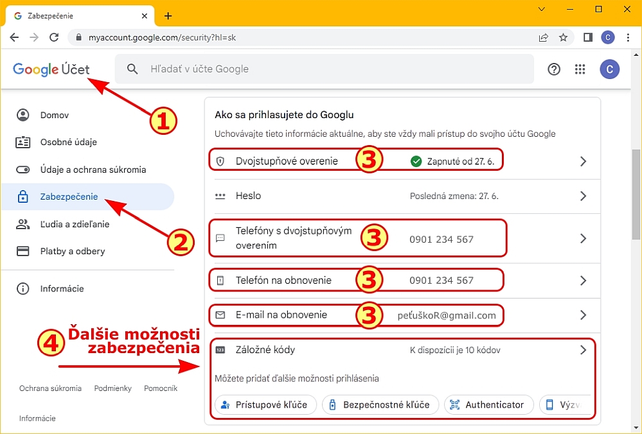Expand the two-step phones row chevron

(583, 238)
